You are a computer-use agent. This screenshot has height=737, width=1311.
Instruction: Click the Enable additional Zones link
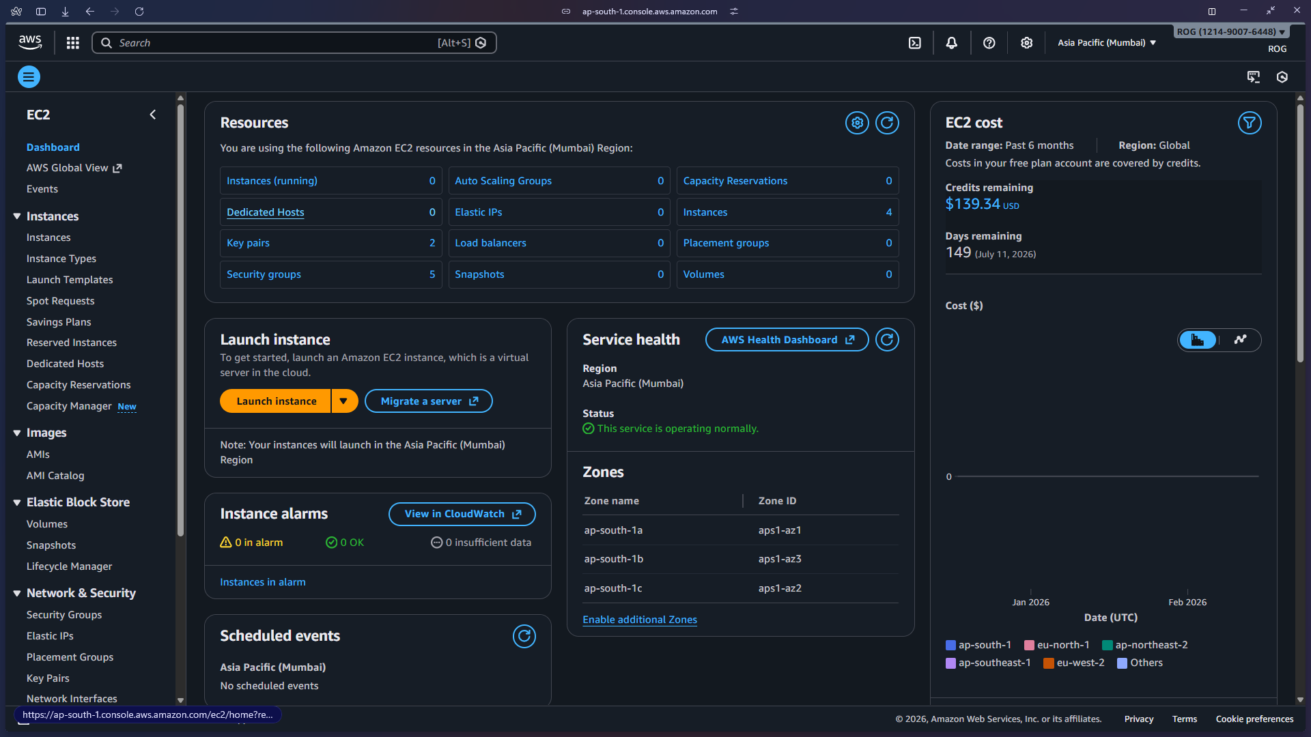tap(639, 620)
